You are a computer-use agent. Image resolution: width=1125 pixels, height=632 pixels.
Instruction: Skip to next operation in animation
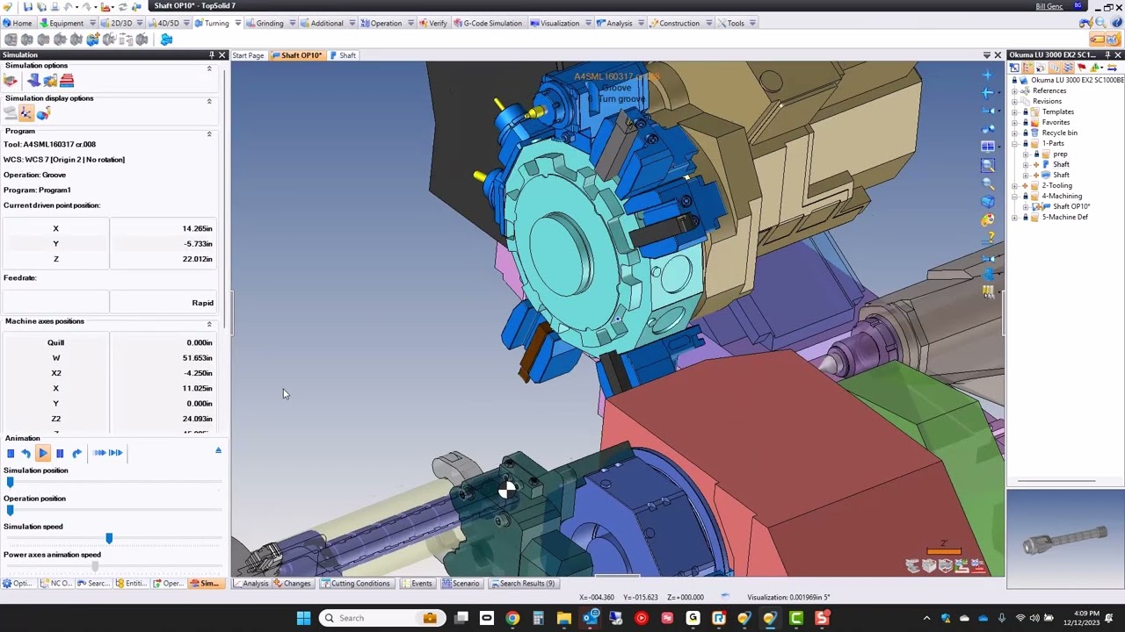point(115,453)
